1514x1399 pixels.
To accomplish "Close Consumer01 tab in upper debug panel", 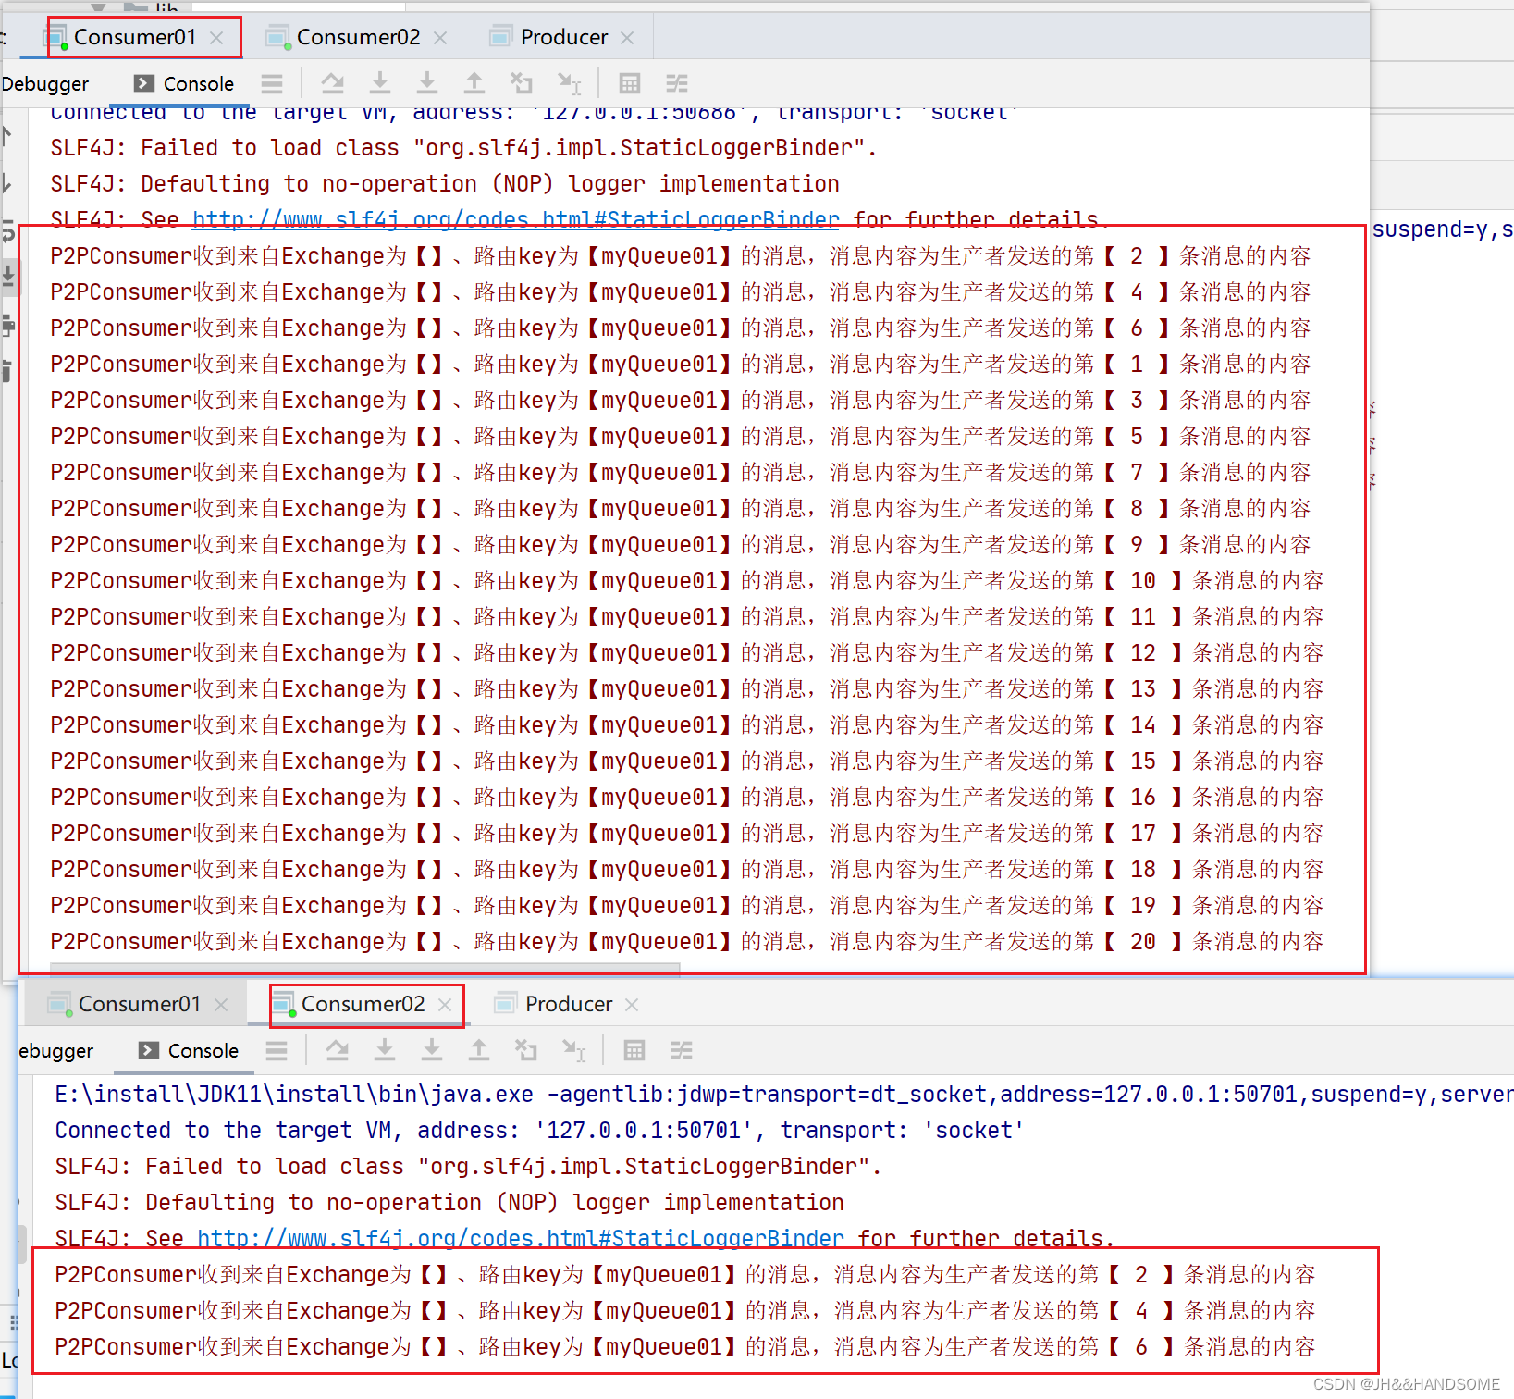I will 216,38.
